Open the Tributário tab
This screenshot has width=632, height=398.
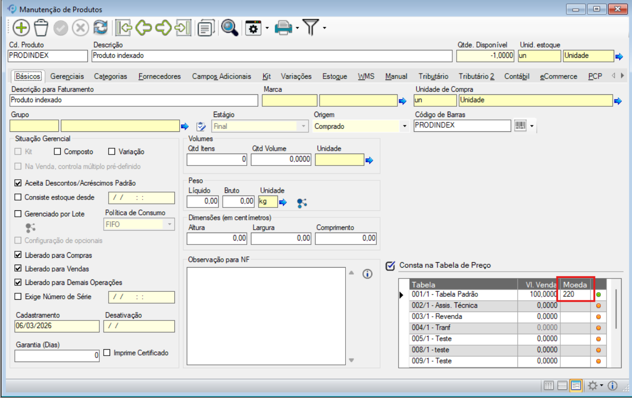pos(433,76)
